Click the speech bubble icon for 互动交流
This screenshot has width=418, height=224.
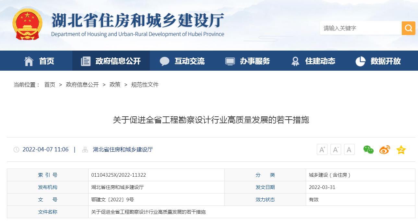pyautogui.click(x=165, y=61)
